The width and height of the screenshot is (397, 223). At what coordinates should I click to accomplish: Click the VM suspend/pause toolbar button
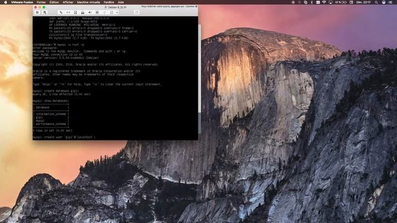37,12
